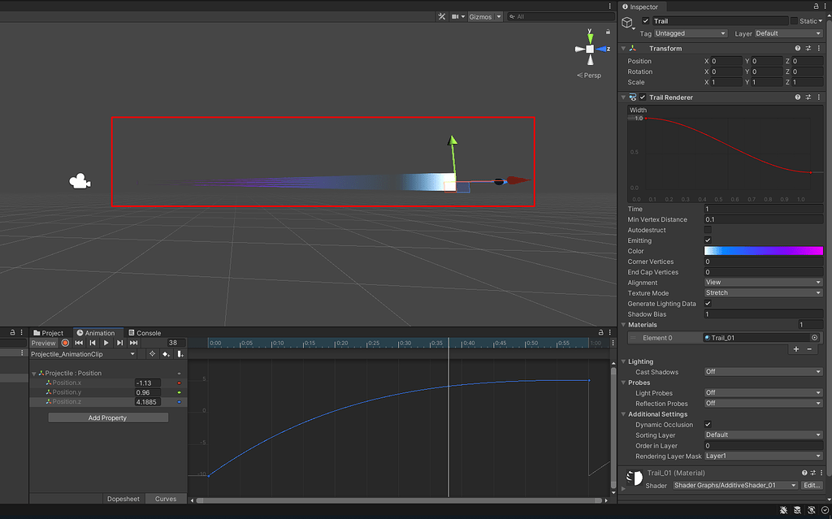
Task: Disable Generate Lighting Data
Action: (x=707, y=303)
